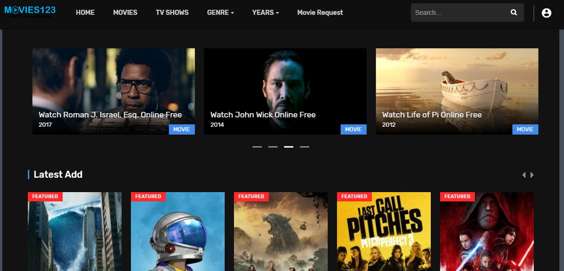This screenshot has width=564, height=271.
Task: Open the TV SHOWS menu item
Action: tap(172, 13)
